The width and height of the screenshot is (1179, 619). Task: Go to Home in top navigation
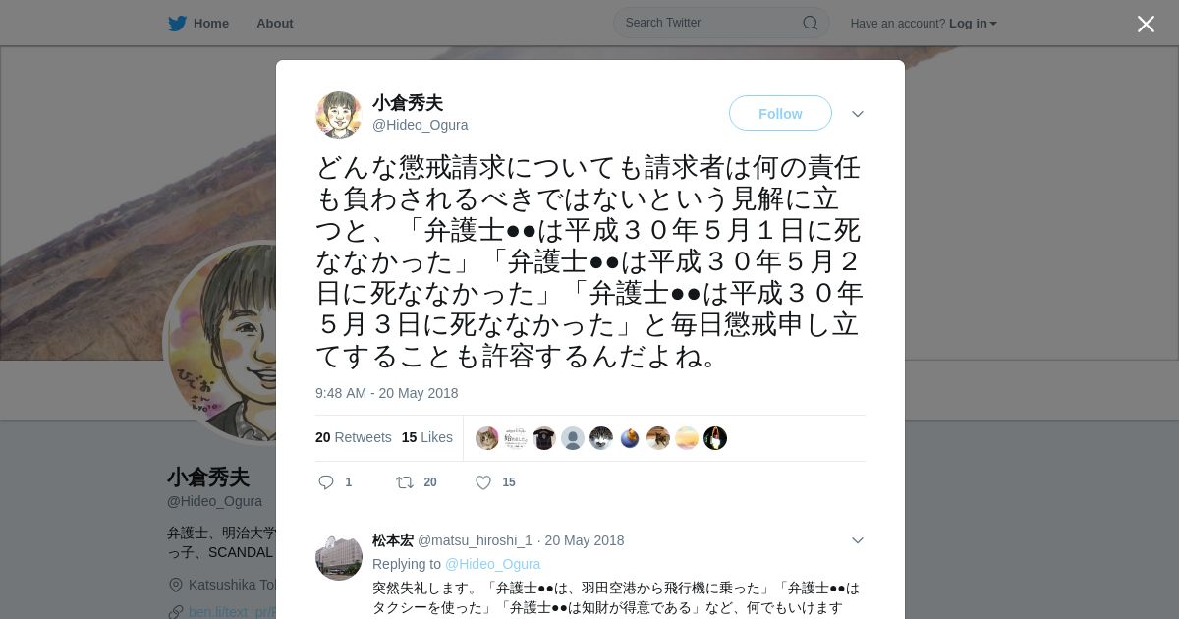211,23
